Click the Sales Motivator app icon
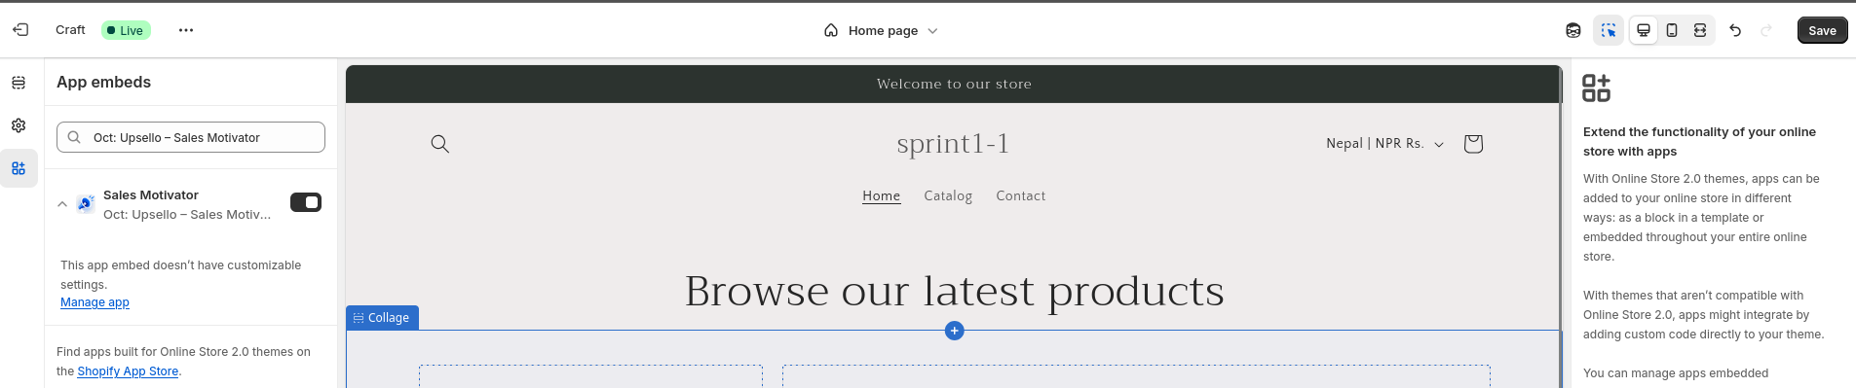The height and width of the screenshot is (388, 1856). 86,203
